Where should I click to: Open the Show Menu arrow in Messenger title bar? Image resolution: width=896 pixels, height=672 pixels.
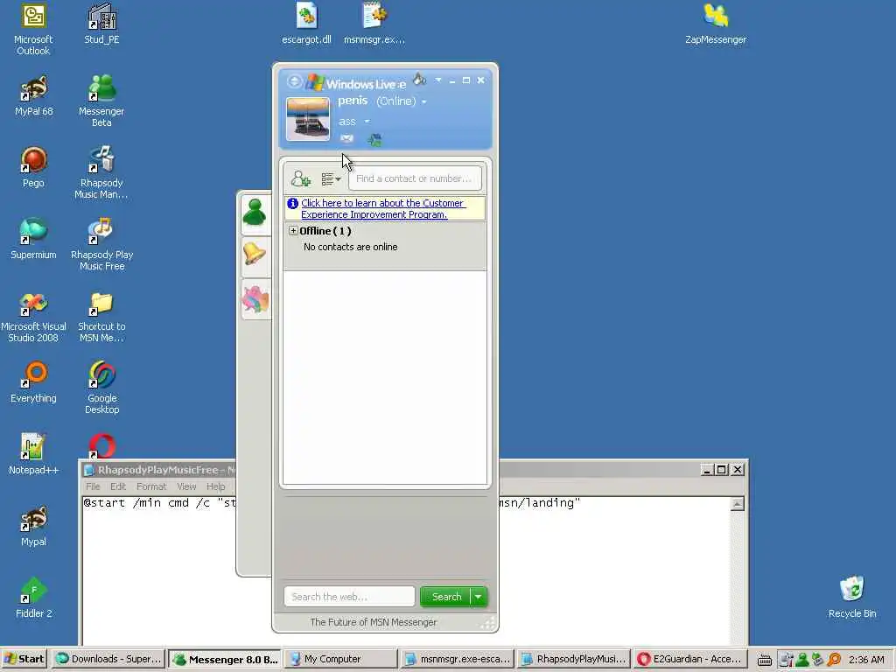pyautogui.click(x=438, y=80)
